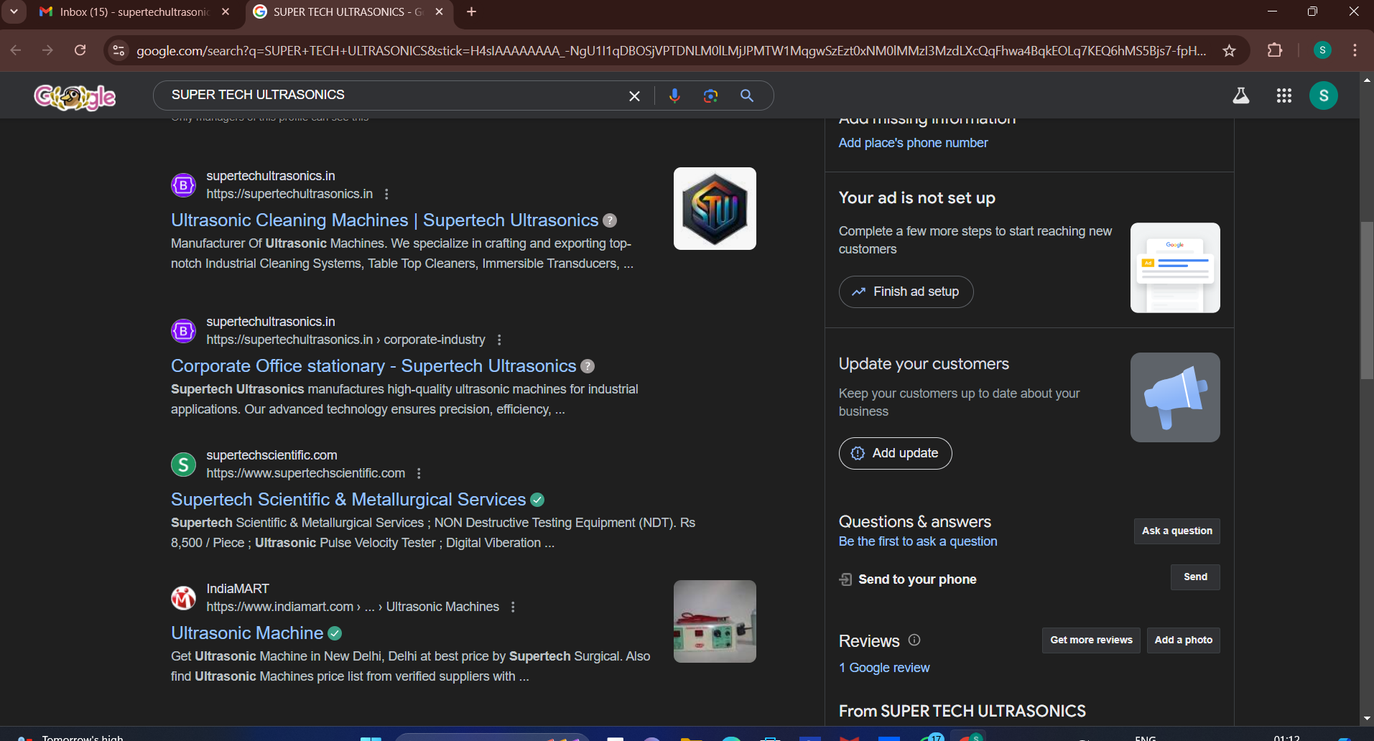
Task: Click Add a photo button
Action: tap(1183, 640)
